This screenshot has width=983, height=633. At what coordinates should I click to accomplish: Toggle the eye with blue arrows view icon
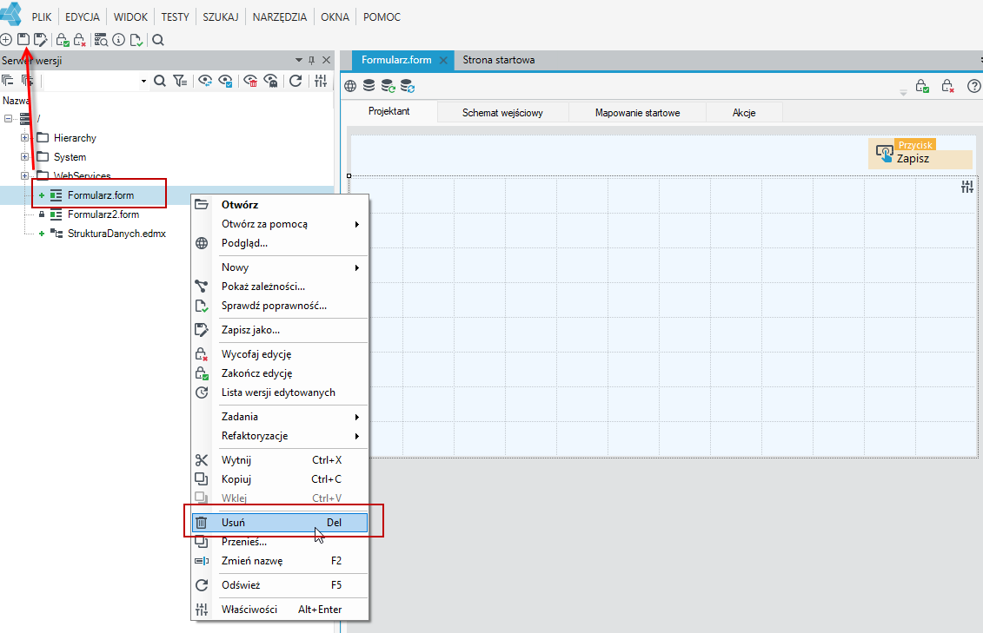pyautogui.click(x=205, y=80)
